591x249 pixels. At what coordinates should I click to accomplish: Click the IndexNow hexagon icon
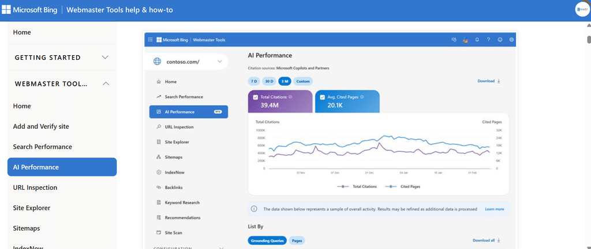pyautogui.click(x=159, y=172)
